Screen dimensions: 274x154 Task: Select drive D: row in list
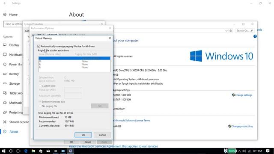[74, 61]
